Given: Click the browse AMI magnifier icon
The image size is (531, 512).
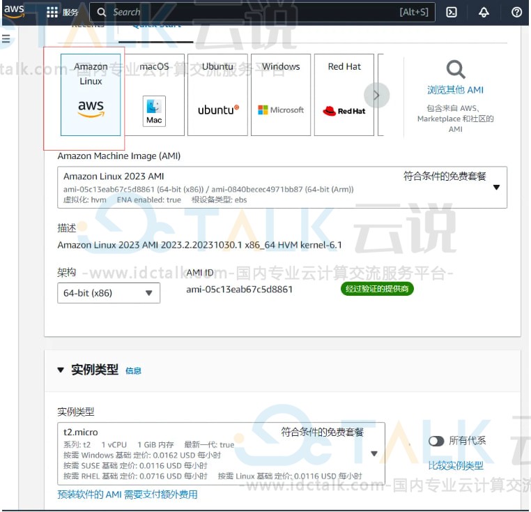Looking at the screenshot, I should click(456, 70).
